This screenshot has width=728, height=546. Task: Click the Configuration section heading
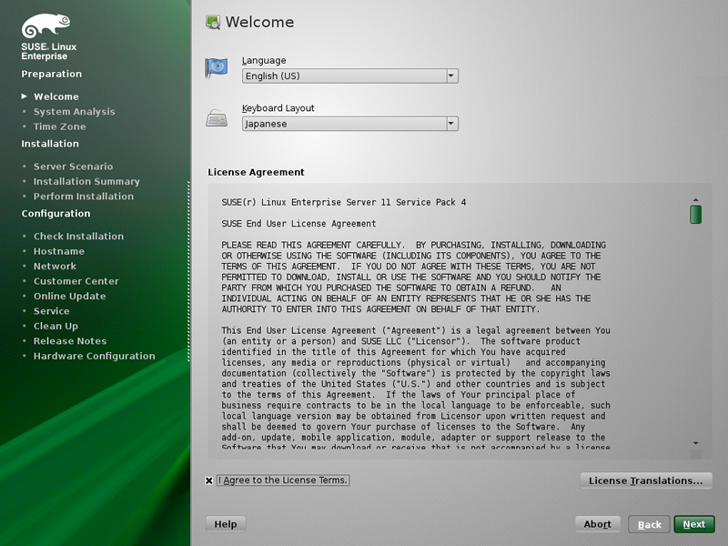(x=56, y=214)
